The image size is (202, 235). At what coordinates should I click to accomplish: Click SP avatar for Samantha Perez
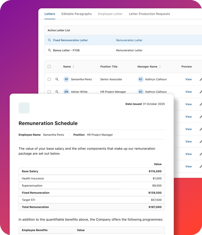pos(66,80)
